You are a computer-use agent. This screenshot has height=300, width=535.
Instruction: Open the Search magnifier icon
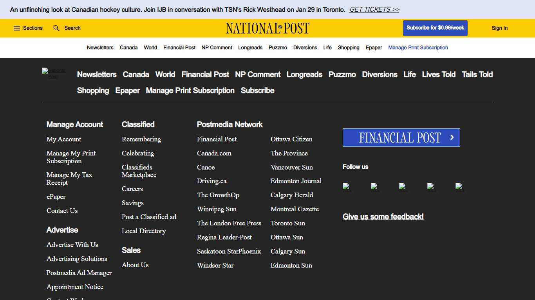[56, 28]
